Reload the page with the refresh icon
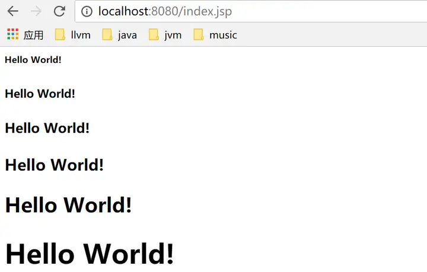 pos(59,11)
